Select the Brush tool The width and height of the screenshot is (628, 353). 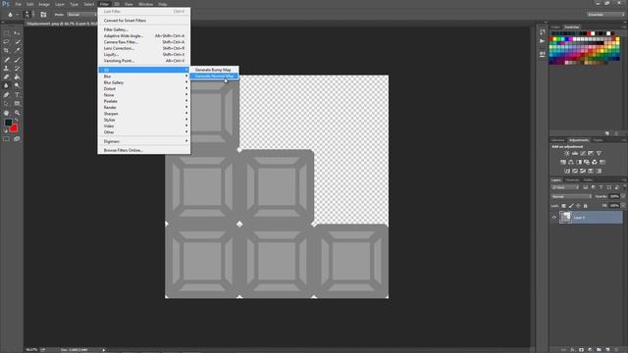click(x=17, y=59)
